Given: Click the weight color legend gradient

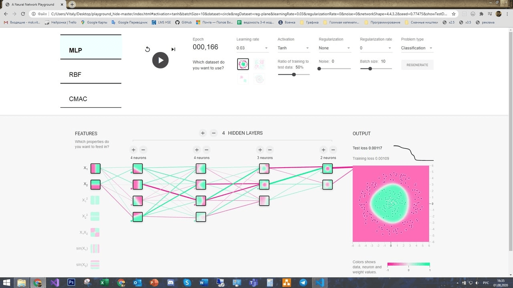Looking at the screenshot, I should tap(408, 264).
